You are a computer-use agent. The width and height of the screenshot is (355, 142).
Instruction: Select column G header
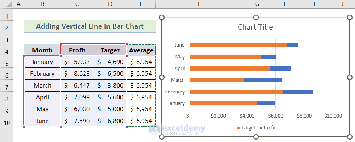(x=257, y=4)
